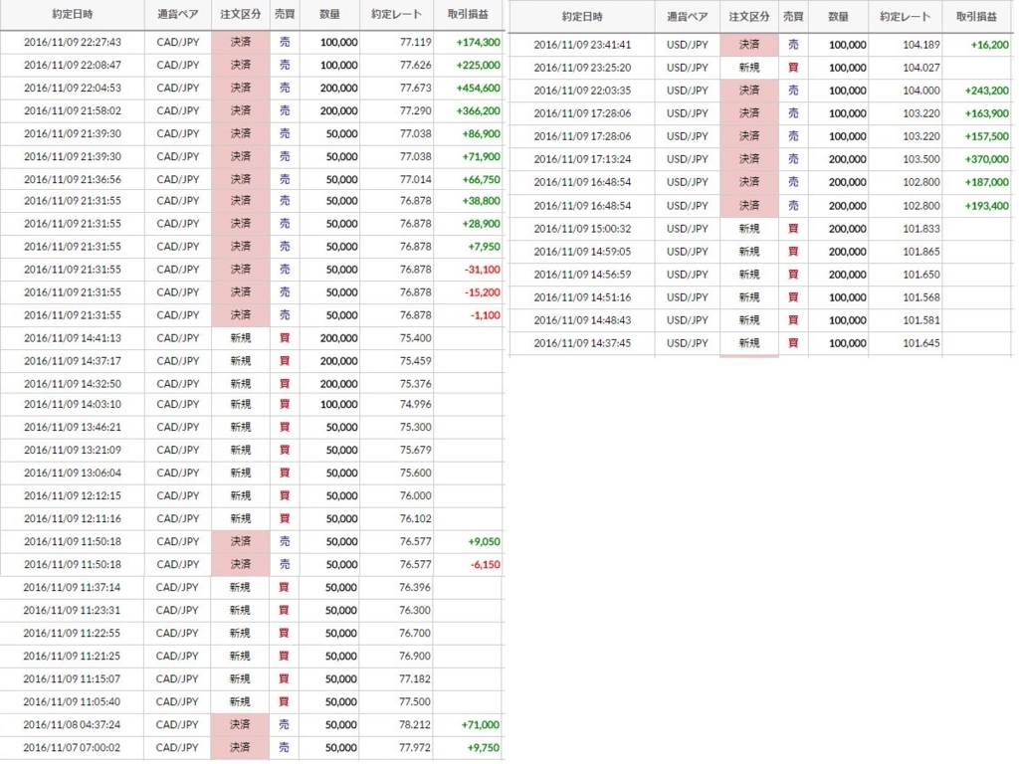Select the timestamp 2016/11/09 15:00:32

(x=582, y=229)
